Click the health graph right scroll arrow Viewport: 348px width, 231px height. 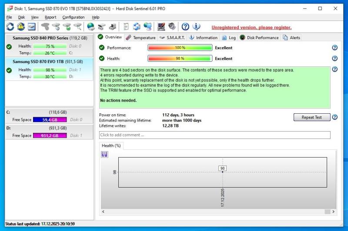point(333,211)
